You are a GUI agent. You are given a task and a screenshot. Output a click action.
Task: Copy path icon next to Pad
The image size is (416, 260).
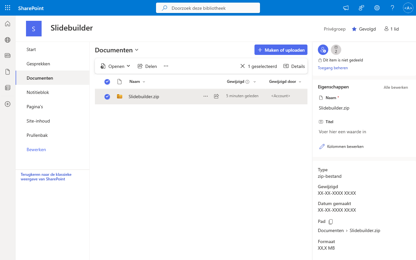click(331, 222)
